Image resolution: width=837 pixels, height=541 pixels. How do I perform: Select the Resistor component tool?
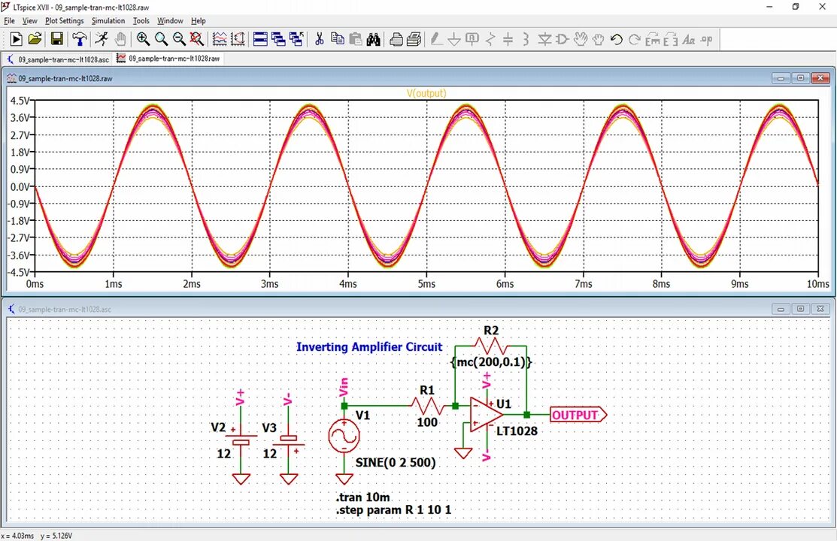490,39
